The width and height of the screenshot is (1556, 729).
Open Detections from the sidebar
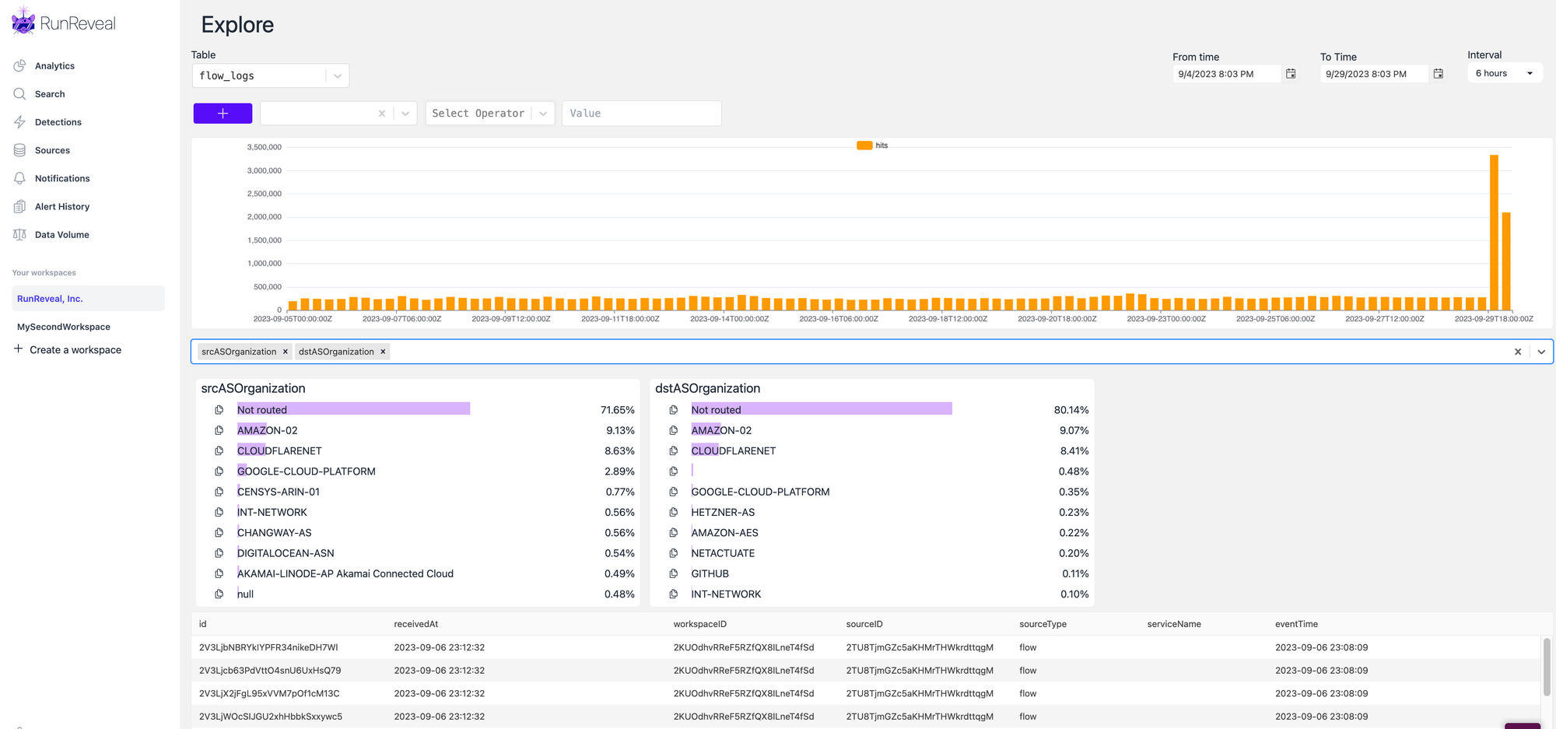pyautogui.click(x=58, y=121)
